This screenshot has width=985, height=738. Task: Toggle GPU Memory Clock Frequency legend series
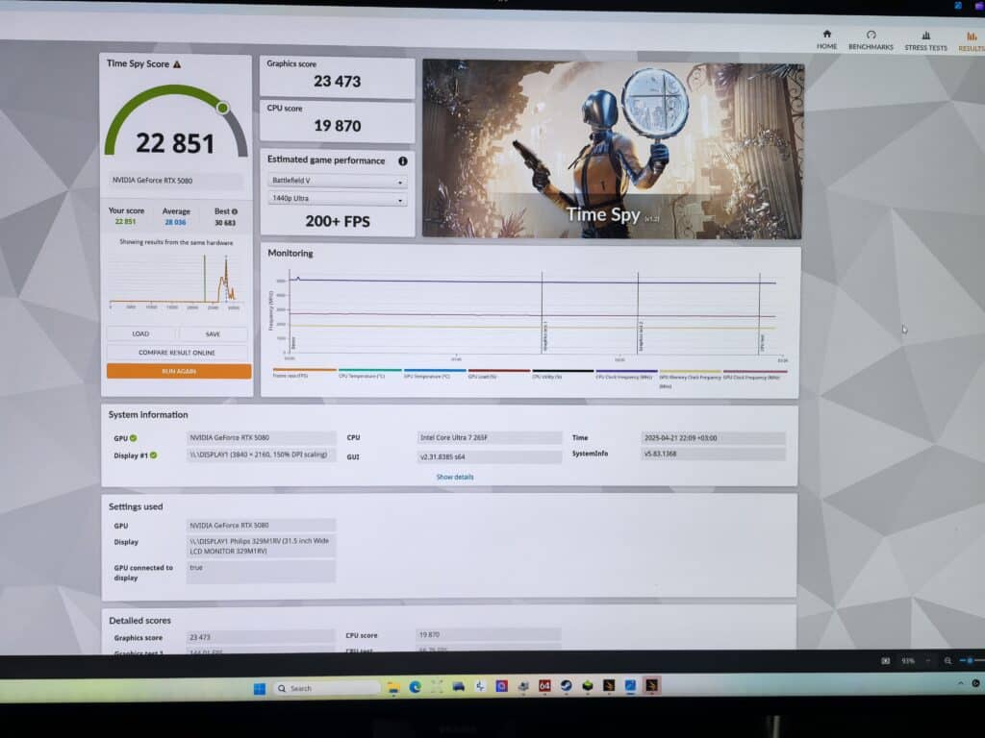[691, 379]
